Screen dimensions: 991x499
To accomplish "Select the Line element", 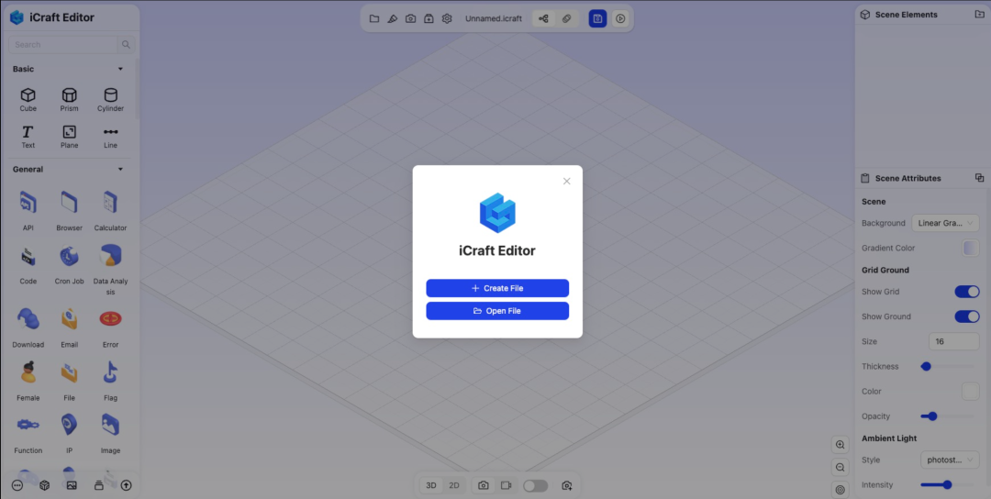I will click(x=111, y=137).
